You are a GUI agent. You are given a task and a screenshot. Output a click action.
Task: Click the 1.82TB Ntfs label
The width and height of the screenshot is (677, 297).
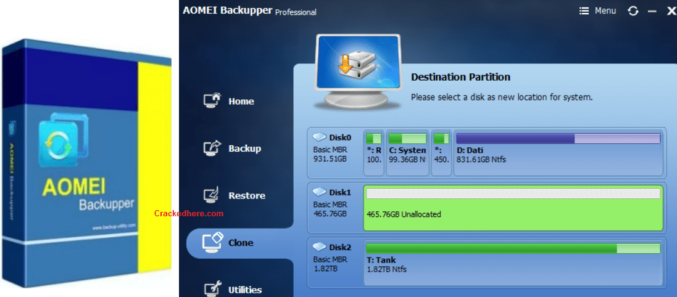[x=386, y=269]
